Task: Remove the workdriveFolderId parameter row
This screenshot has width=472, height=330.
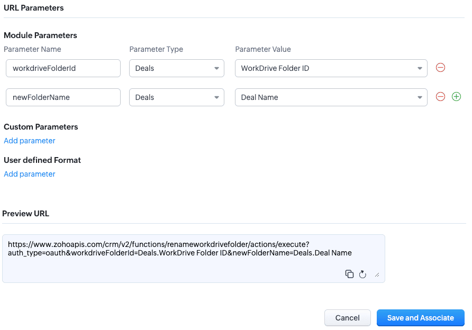Action: 440,68
